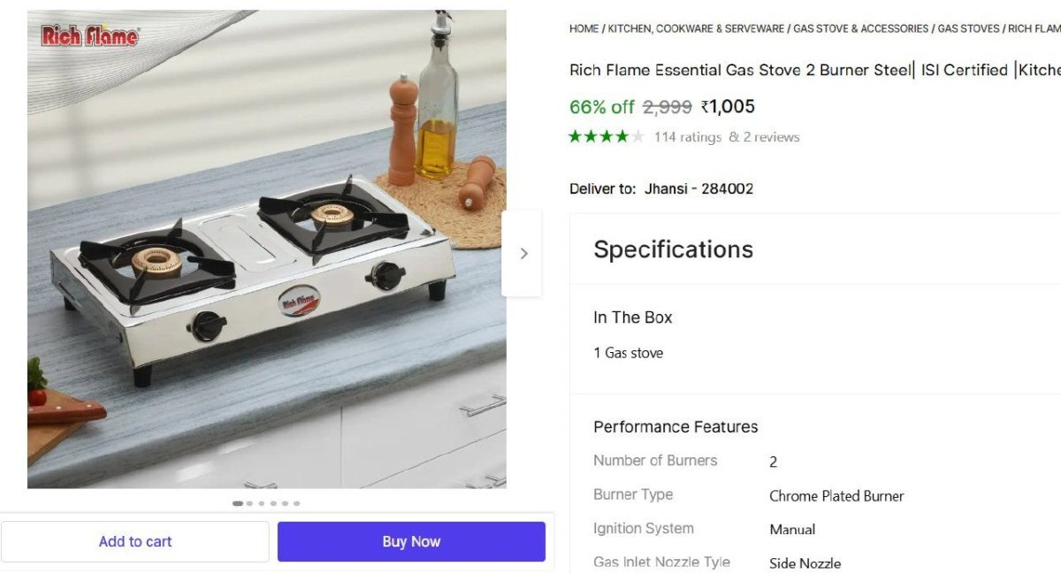Jump to the third carousel dot

coord(262,503)
